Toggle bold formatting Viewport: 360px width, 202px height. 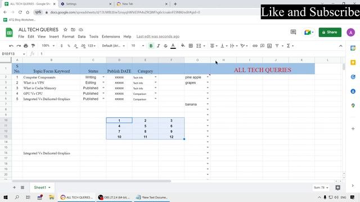151,46
